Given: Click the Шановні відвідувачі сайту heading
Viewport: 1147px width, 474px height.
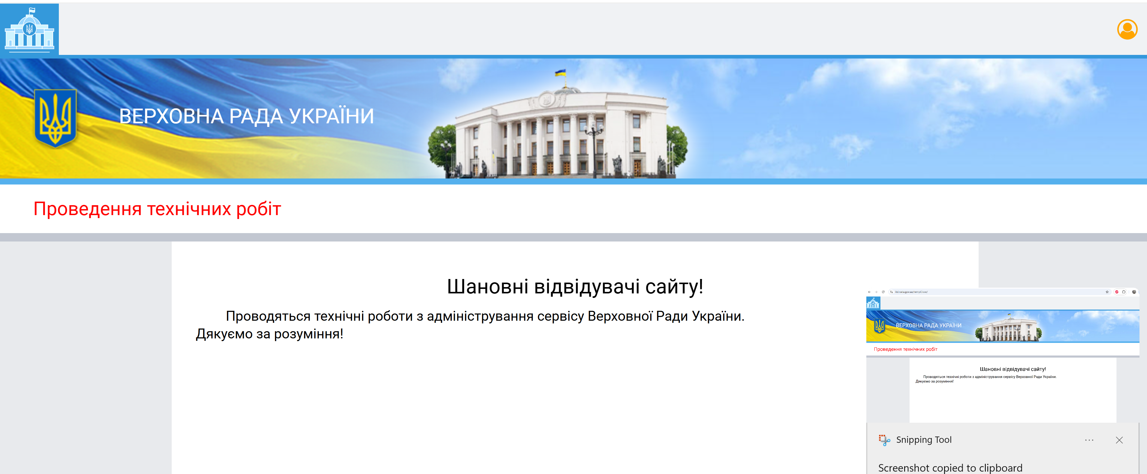Looking at the screenshot, I should pyautogui.click(x=575, y=286).
